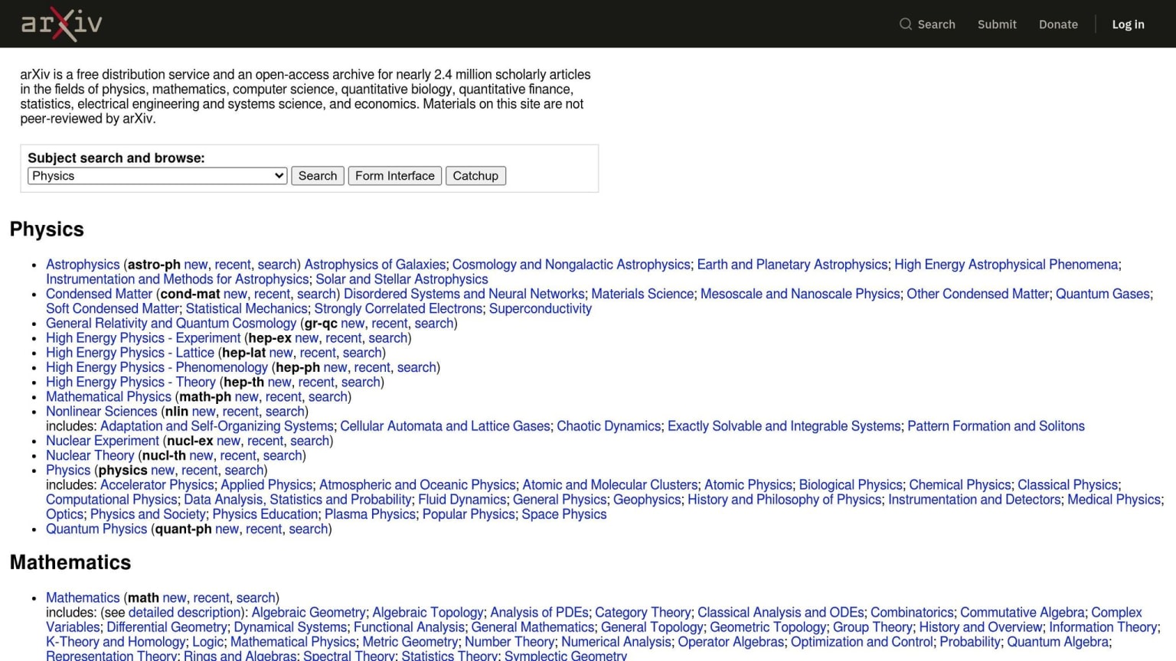This screenshot has height=661, width=1176.
Task: Open Biological Physics category
Action: (x=851, y=485)
